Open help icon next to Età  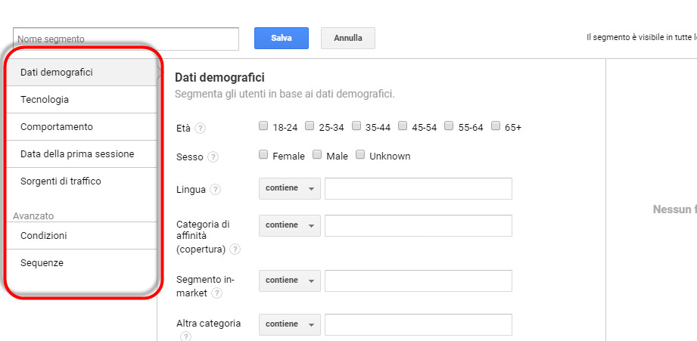point(201,129)
